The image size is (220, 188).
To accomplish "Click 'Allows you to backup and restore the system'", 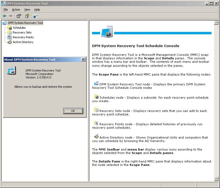I will [43, 87].
